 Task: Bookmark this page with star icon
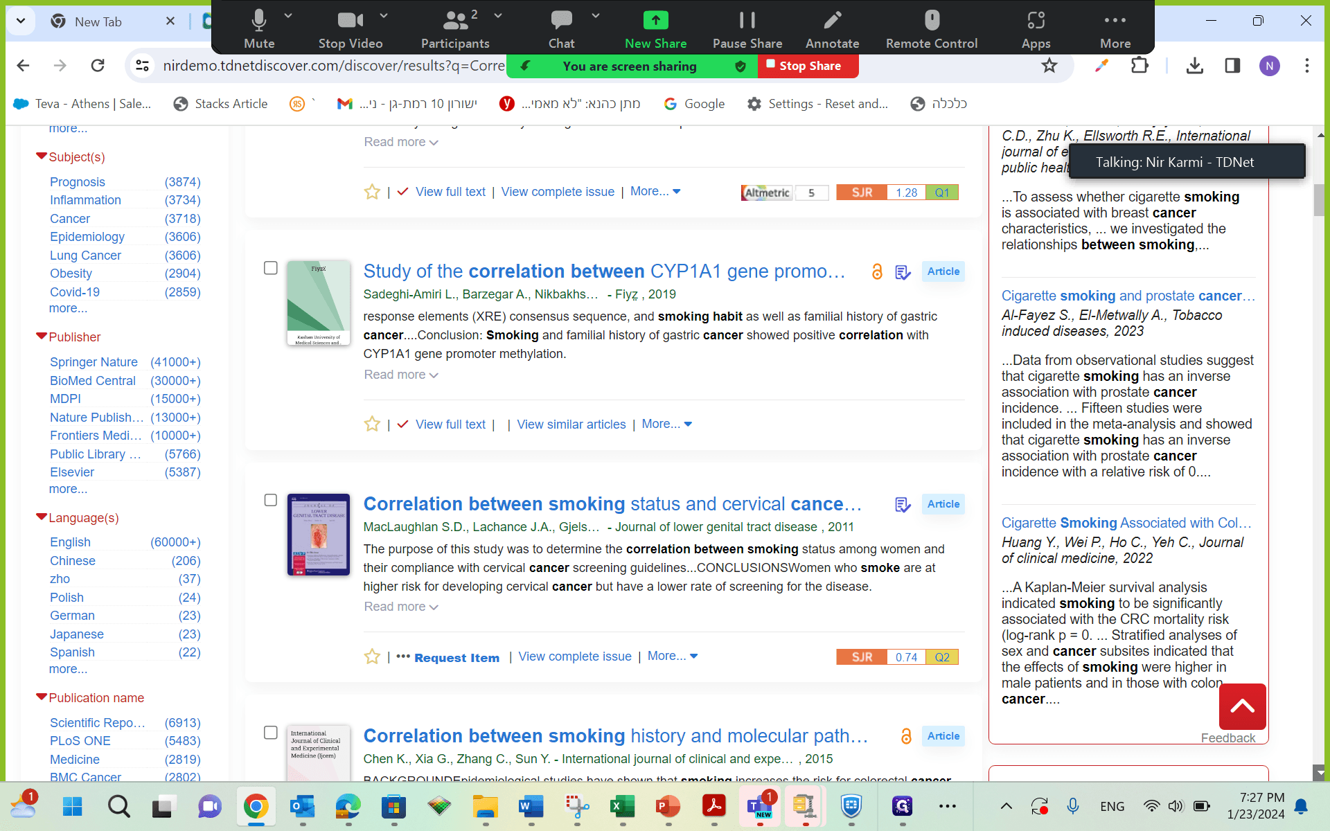pos(1049,66)
